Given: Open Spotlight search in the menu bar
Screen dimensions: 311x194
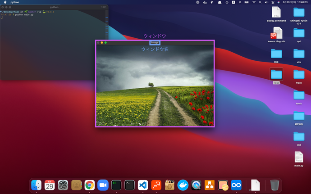Looking at the screenshot, I should 260,2.
